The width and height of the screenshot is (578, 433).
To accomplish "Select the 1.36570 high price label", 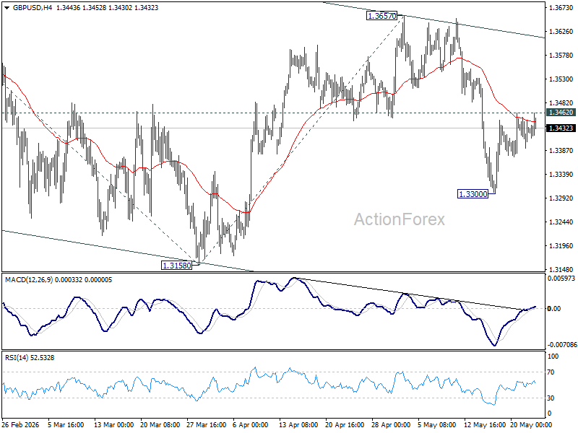I will (x=382, y=16).
